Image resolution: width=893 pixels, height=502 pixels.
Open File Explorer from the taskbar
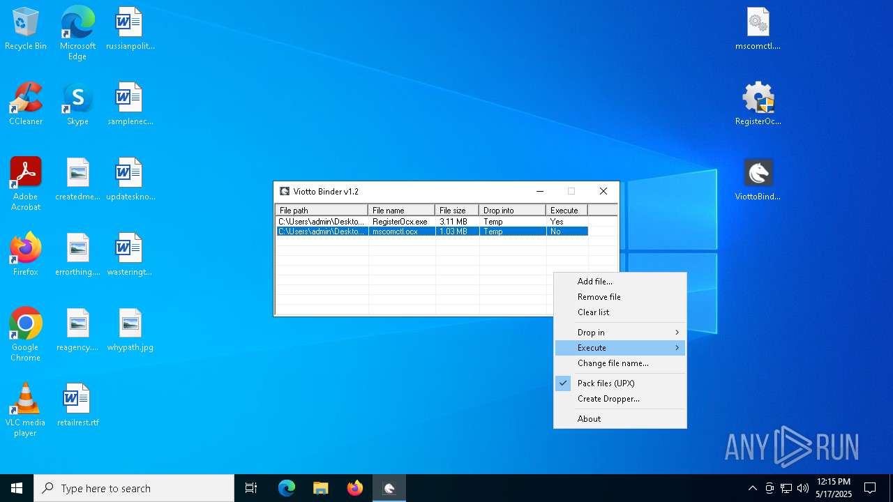pyautogui.click(x=320, y=488)
